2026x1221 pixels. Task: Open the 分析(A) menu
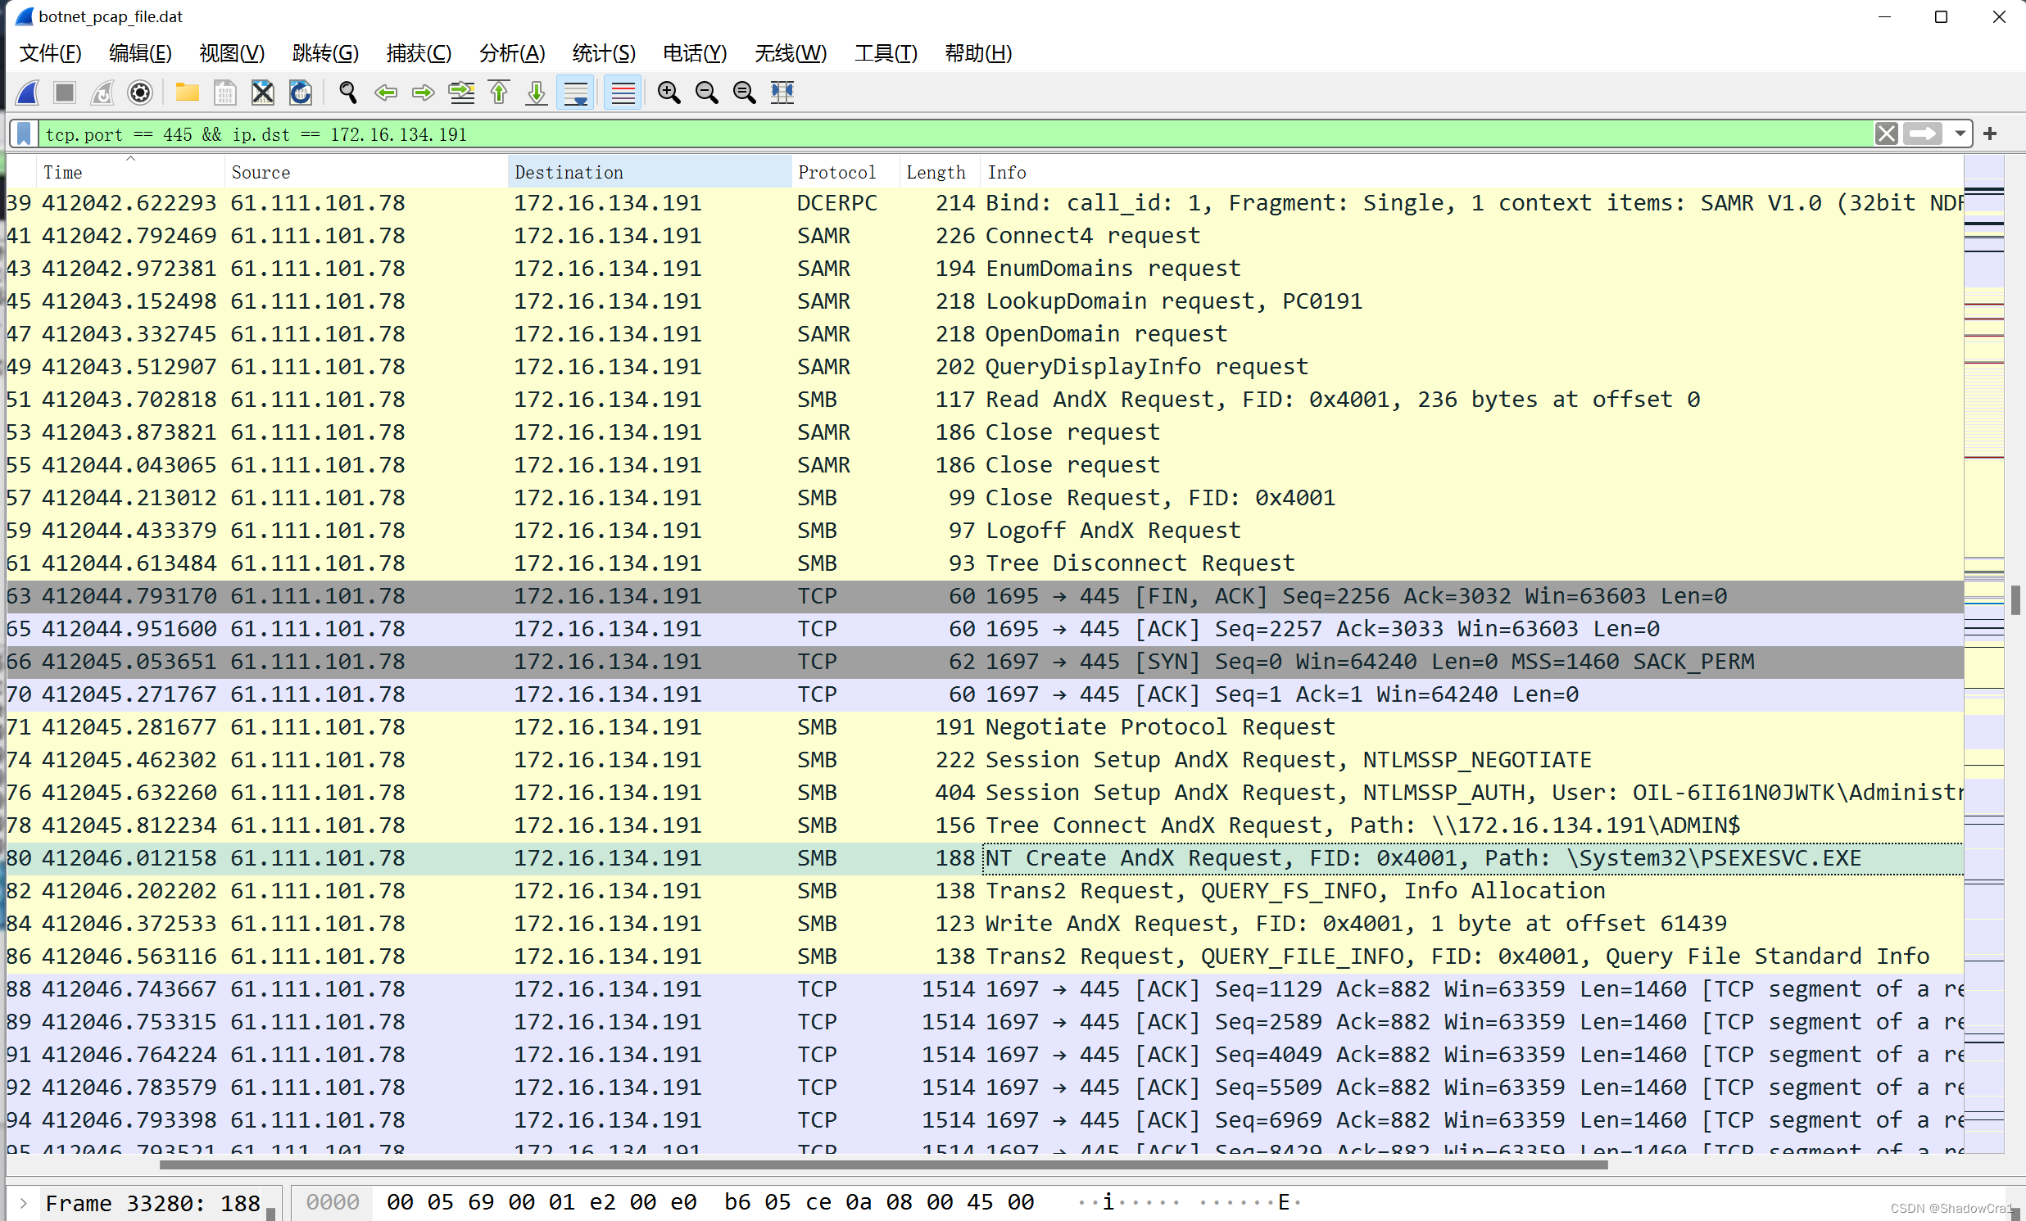(512, 53)
